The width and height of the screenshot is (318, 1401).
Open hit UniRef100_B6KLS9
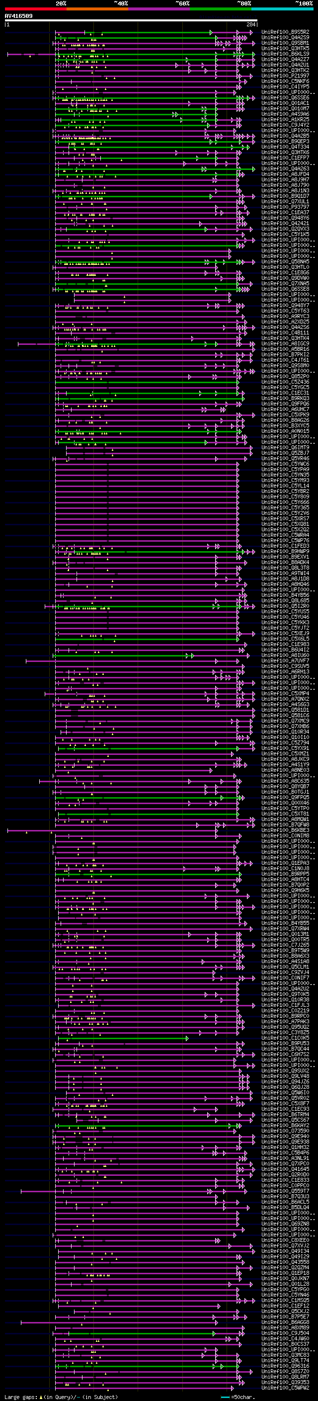[285, 54]
